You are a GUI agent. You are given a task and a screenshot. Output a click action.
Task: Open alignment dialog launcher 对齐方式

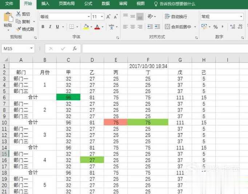pyautogui.click(x=196, y=38)
